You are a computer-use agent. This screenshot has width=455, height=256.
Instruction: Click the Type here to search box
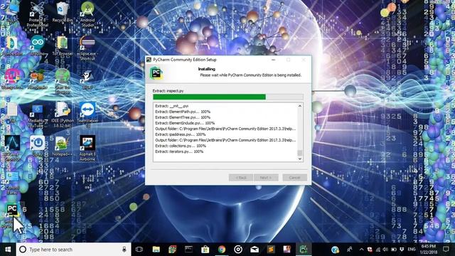[x=73, y=250]
